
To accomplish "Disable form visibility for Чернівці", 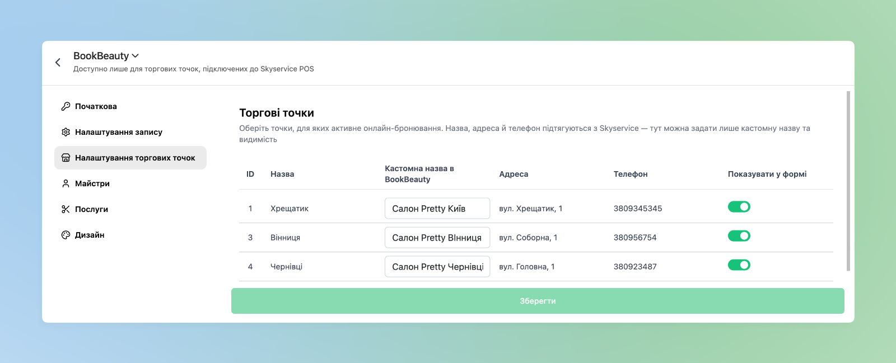I will 739,265.
